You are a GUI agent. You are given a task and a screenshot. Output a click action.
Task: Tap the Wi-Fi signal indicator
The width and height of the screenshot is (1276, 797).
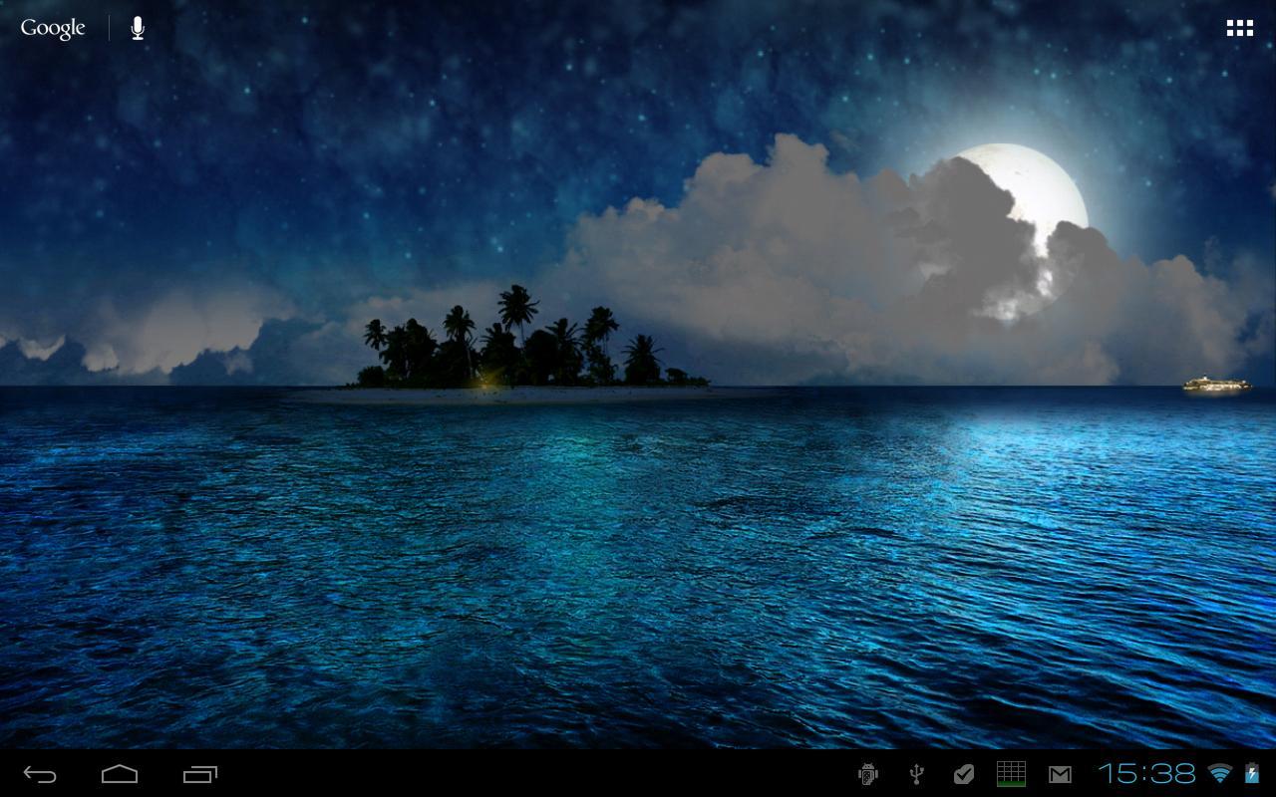pyautogui.click(x=1220, y=773)
